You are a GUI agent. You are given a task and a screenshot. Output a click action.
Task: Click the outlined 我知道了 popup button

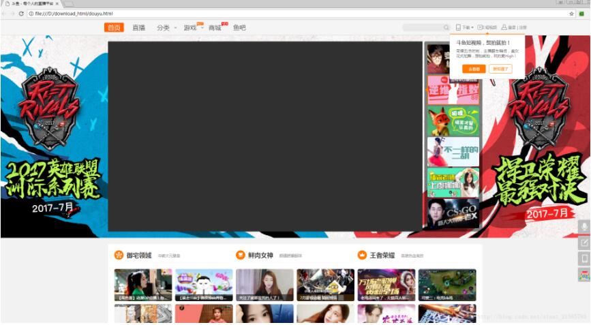pos(500,69)
